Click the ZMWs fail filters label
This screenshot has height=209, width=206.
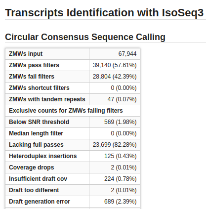[x=32, y=77]
